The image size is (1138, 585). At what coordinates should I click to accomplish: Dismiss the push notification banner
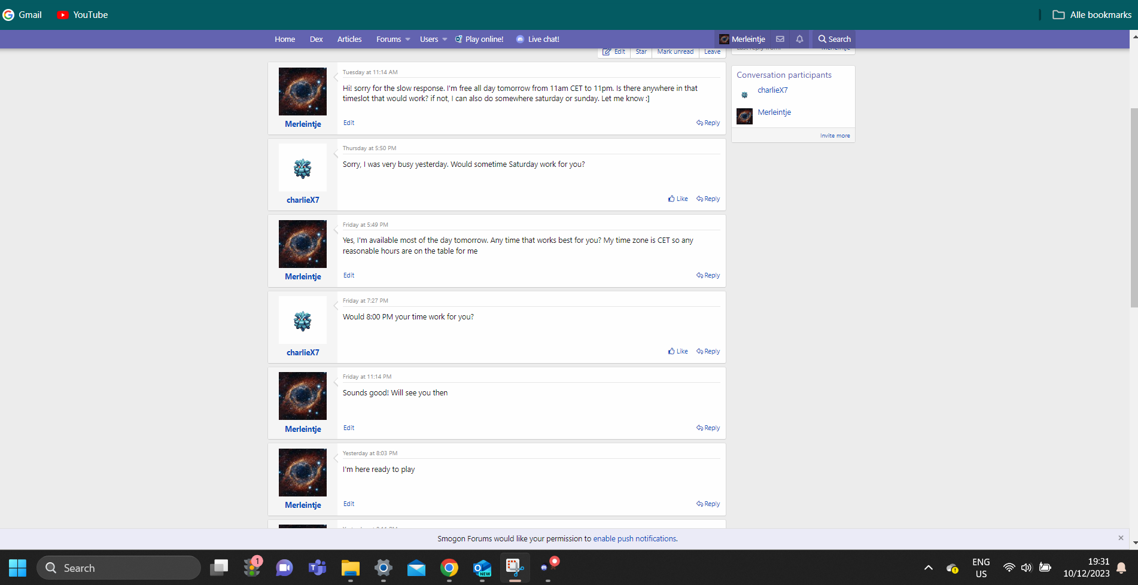click(1121, 538)
